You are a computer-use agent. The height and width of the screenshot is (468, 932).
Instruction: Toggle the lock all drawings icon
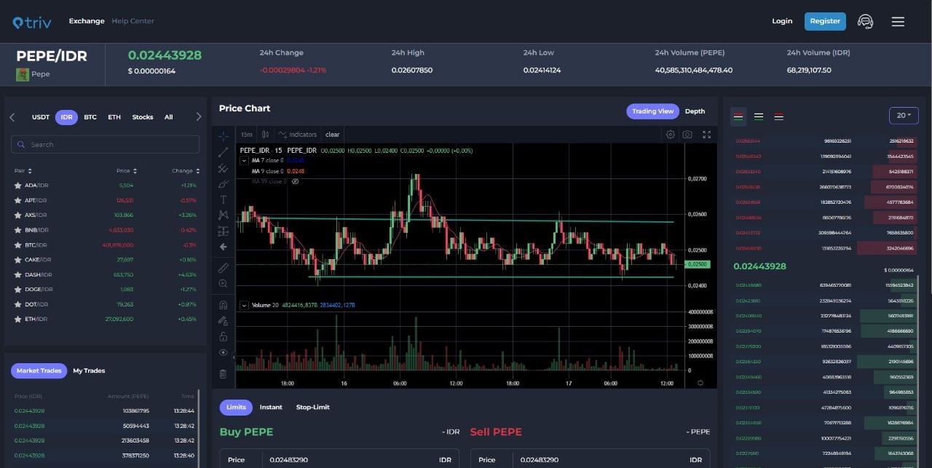pyautogui.click(x=224, y=336)
